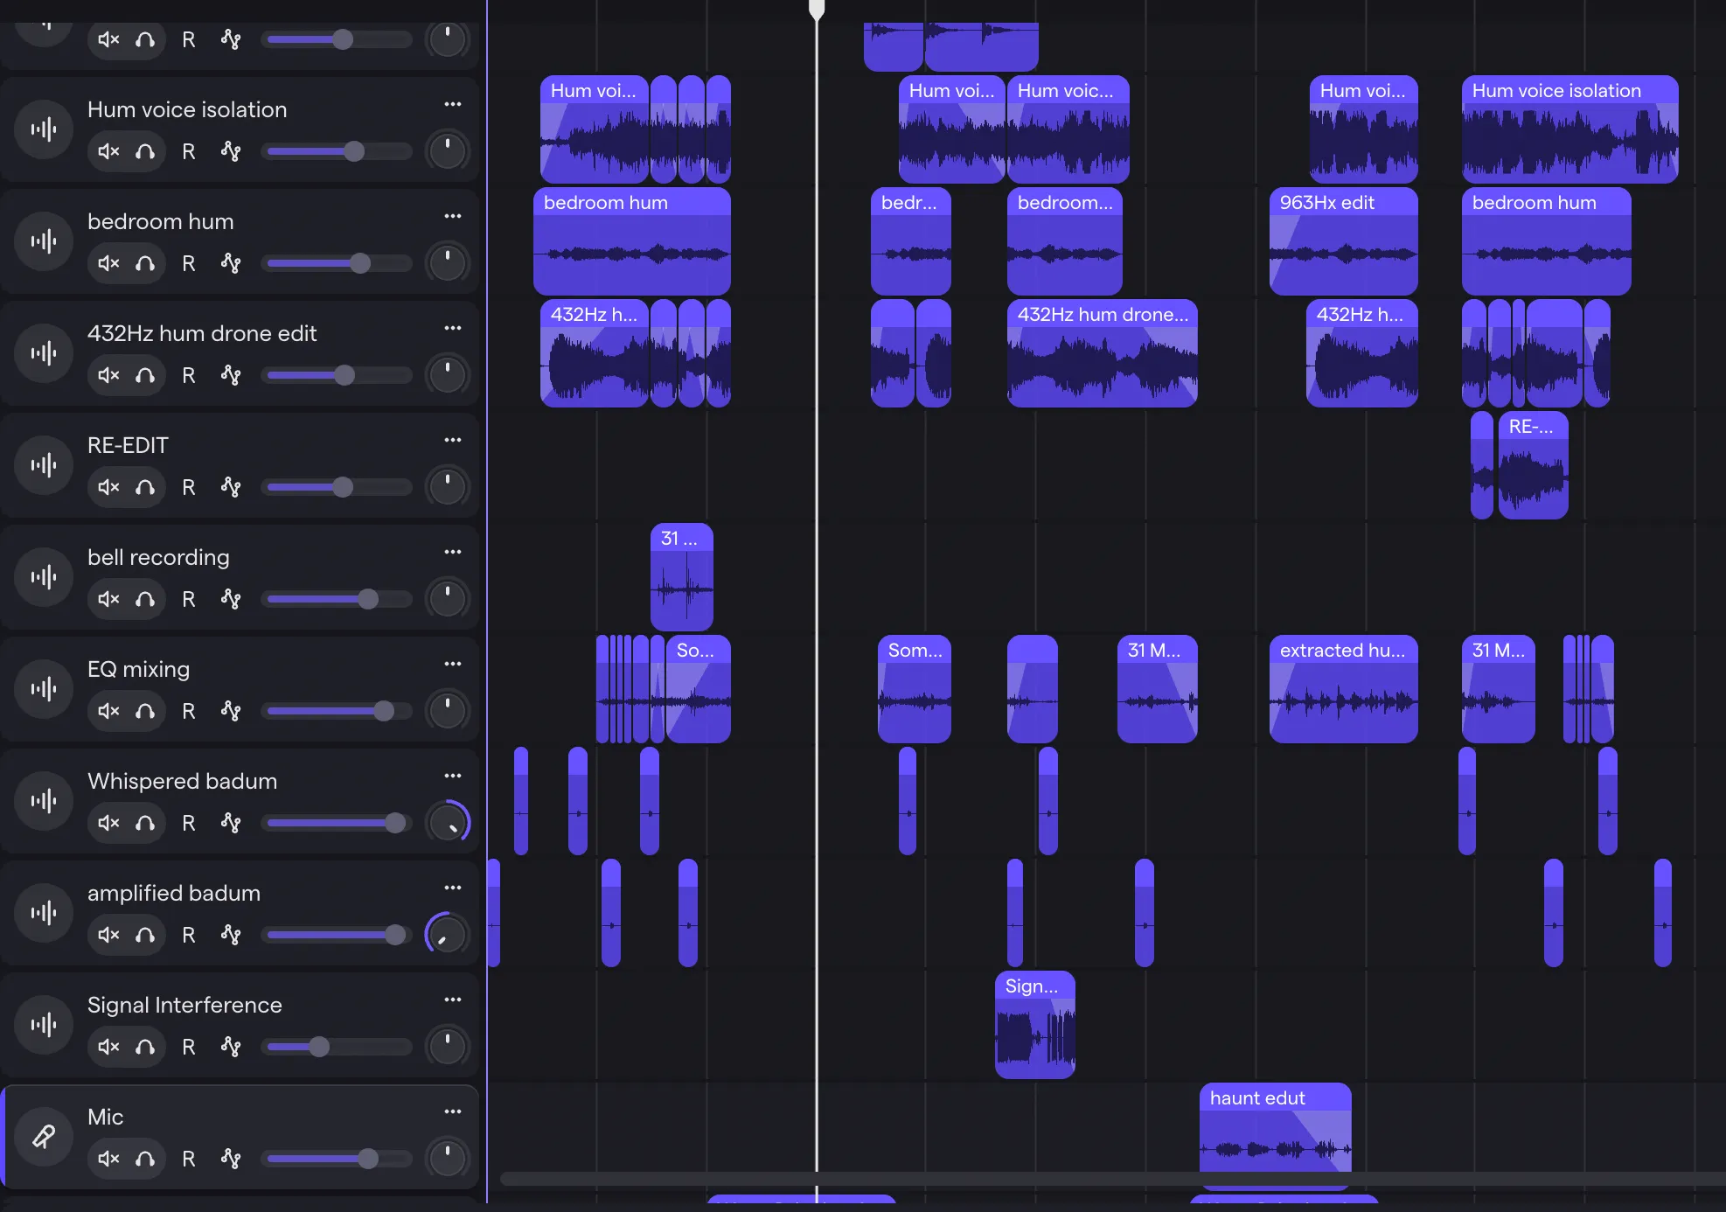
Task: Solo the Hum voice isolation track
Action: [145, 151]
